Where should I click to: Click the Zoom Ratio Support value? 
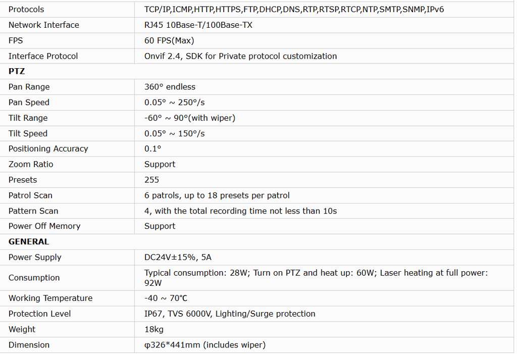pyautogui.click(x=160, y=164)
